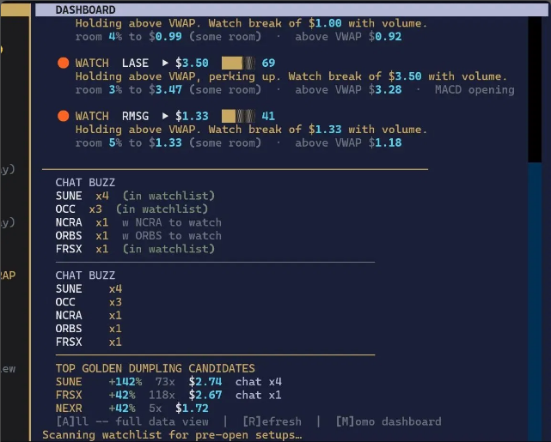
Task: Click the LASE score value 69
Action: pos(268,64)
